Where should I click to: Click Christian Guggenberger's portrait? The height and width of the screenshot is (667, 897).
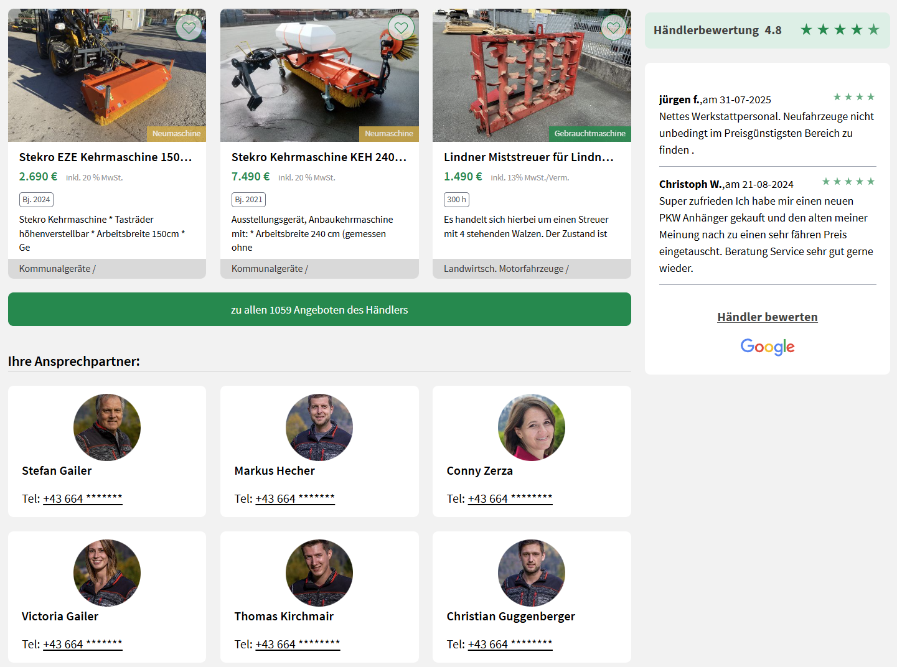[x=532, y=573]
